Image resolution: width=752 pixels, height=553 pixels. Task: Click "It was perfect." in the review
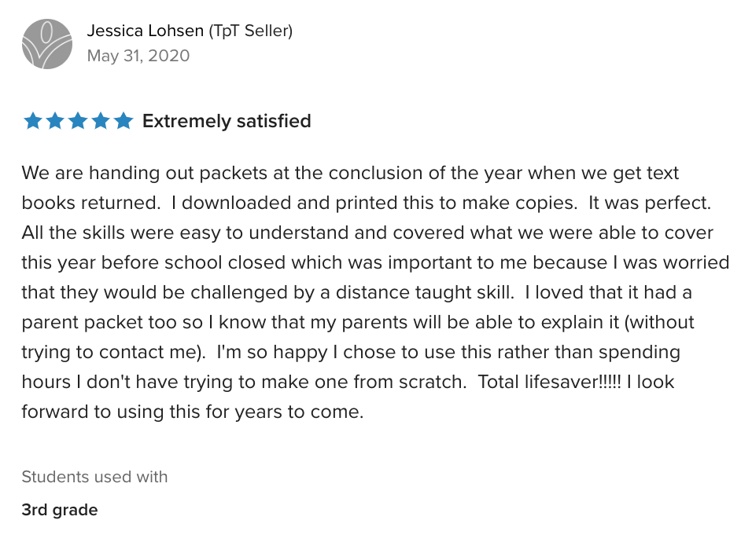coord(650,203)
